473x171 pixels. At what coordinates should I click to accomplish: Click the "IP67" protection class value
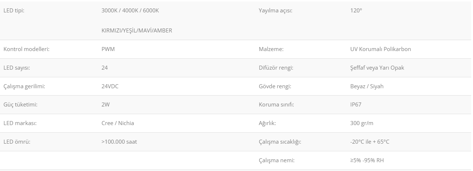356,105
